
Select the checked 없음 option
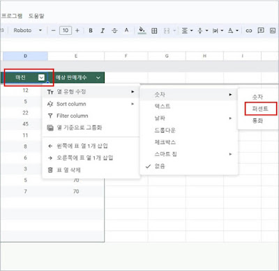tap(189, 166)
